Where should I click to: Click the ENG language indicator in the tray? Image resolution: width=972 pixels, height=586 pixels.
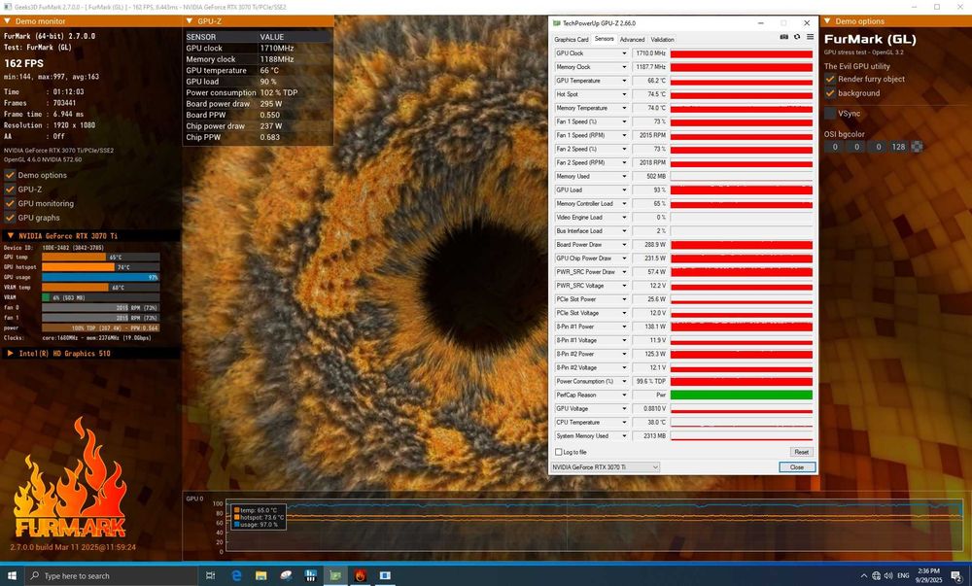coord(903,576)
